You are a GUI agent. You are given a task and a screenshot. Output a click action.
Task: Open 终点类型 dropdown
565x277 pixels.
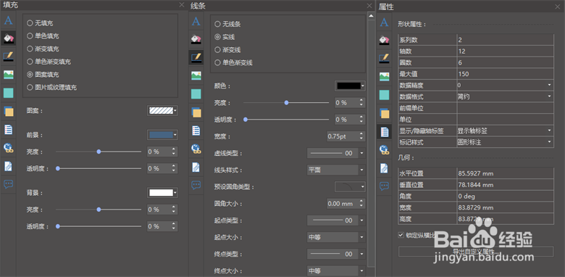point(336,254)
